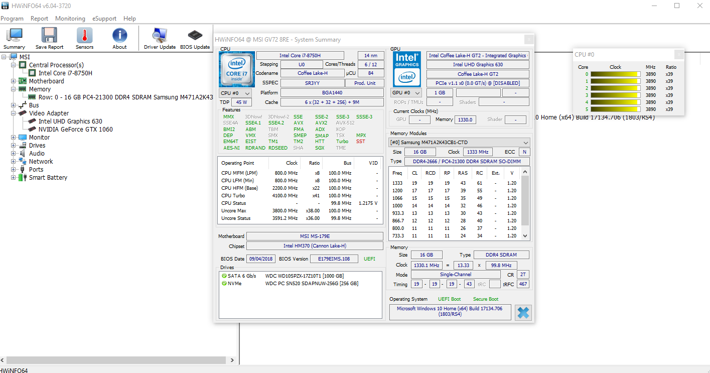Open the Program menu

[12, 19]
